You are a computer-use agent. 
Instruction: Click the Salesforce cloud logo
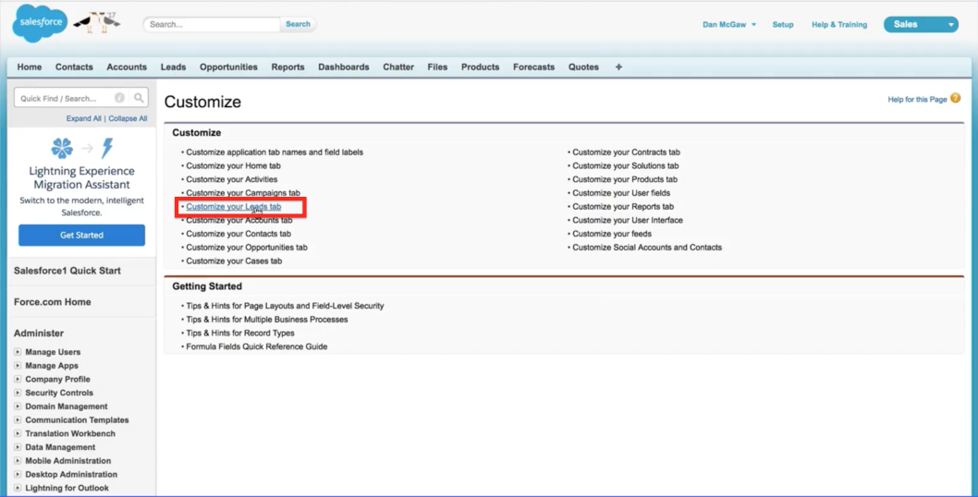pyautogui.click(x=40, y=23)
